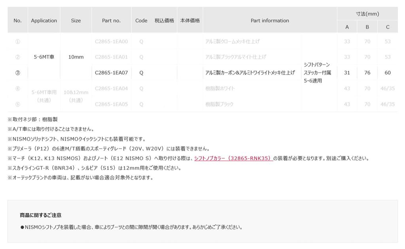Image resolution: width=405 pixels, height=249 pixels.
Task: Click the 10mm size cell
Action: pos(76,57)
